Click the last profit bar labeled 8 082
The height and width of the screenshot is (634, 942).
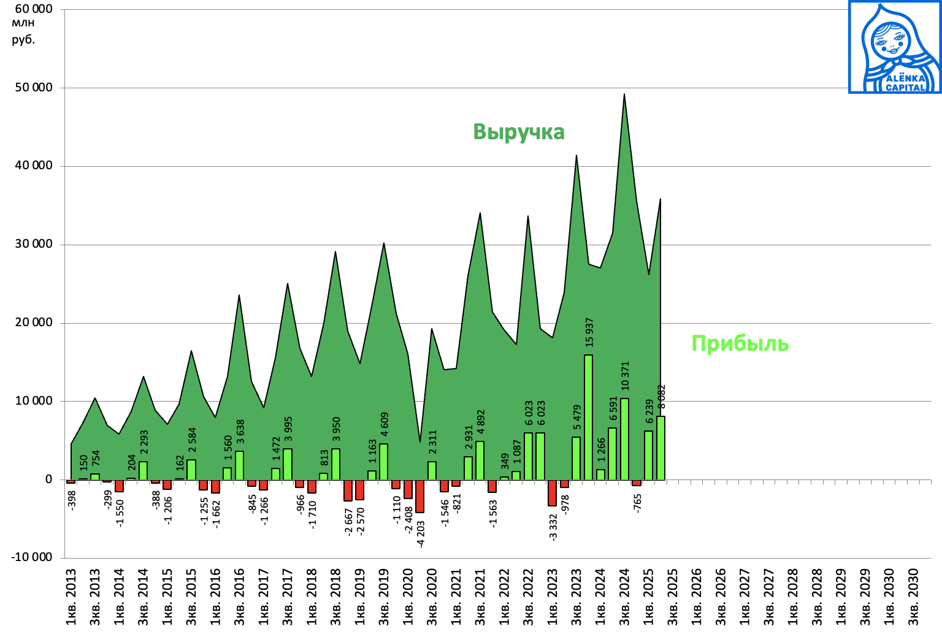(661, 448)
